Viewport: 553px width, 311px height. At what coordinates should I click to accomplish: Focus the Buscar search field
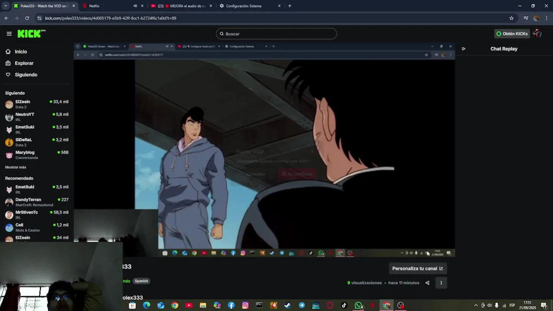click(x=276, y=34)
